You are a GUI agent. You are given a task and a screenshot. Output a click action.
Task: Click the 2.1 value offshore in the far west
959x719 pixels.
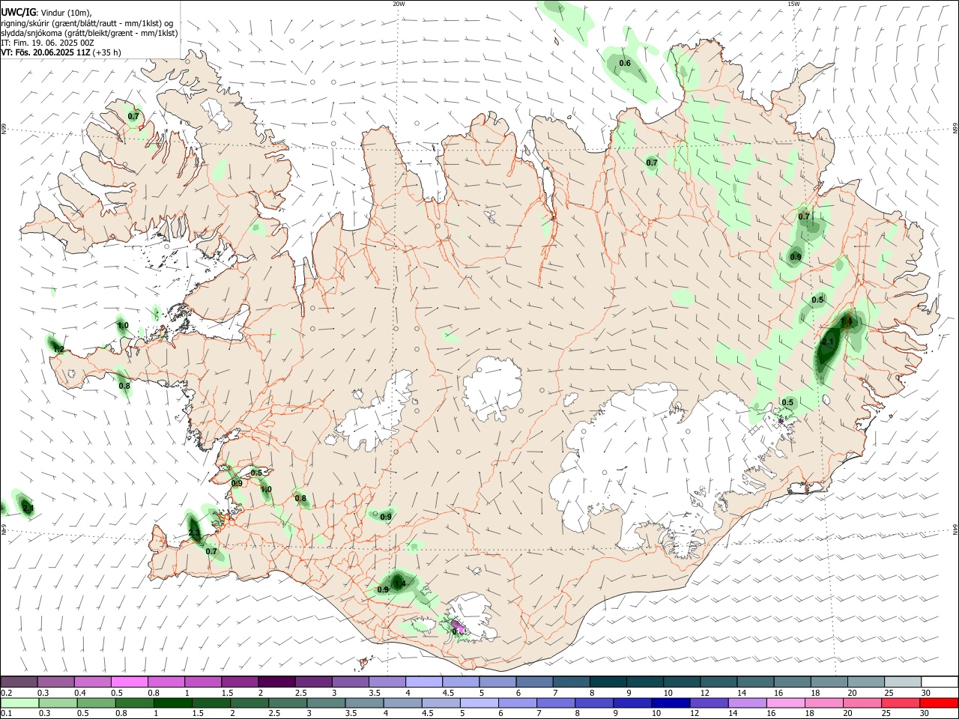tap(28, 509)
